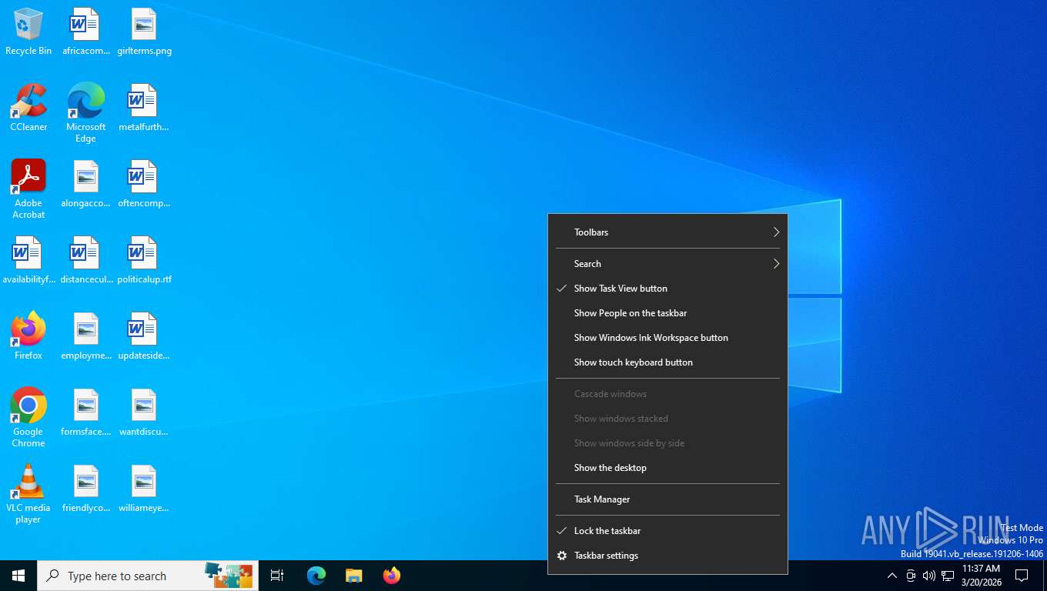
Task: Select the Adobe Acrobat desktop shortcut
Action: (x=28, y=189)
